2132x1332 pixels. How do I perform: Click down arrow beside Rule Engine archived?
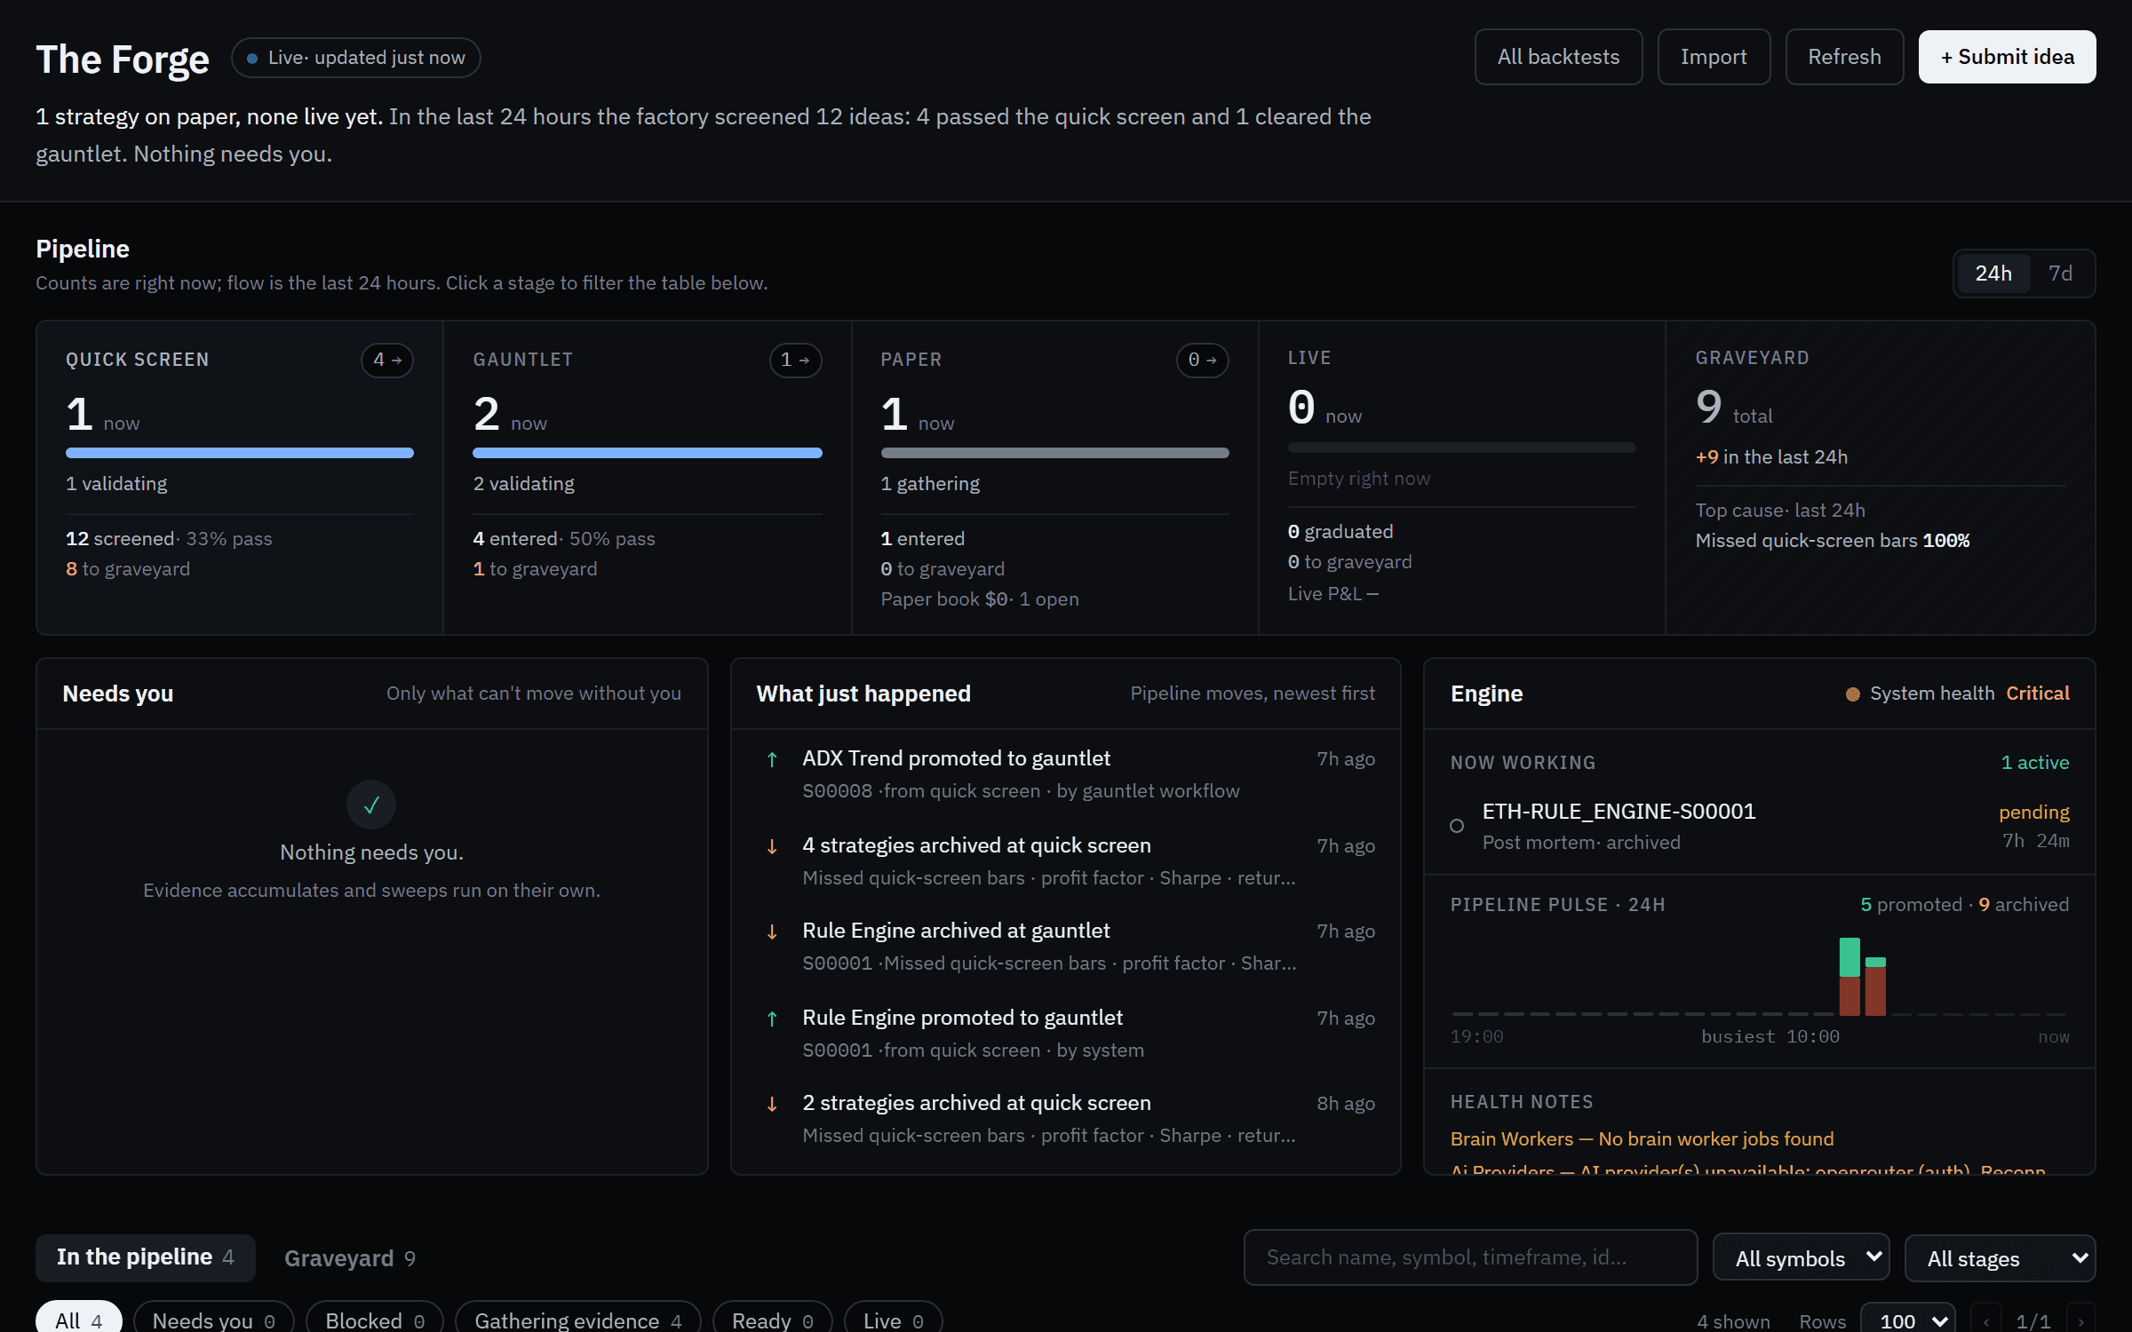click(772, 932)
